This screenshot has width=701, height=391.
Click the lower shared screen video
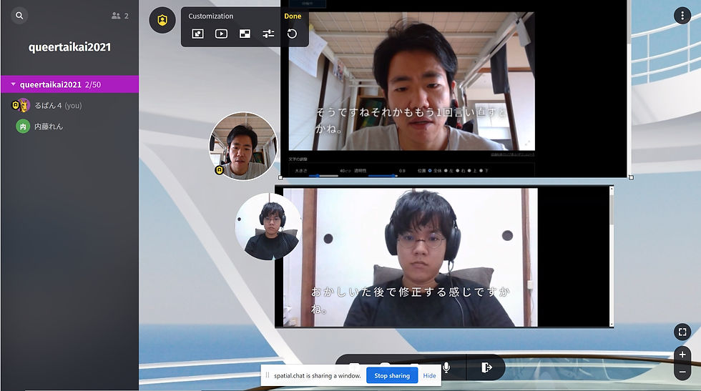[410, 257]
